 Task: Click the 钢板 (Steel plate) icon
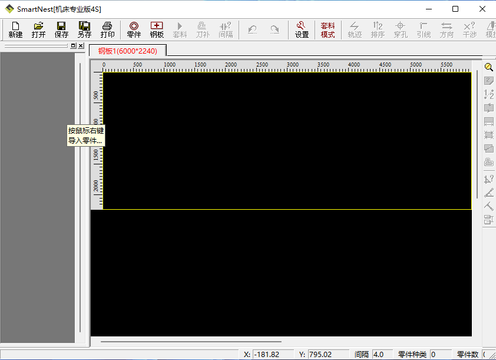[x=157, y=29]
